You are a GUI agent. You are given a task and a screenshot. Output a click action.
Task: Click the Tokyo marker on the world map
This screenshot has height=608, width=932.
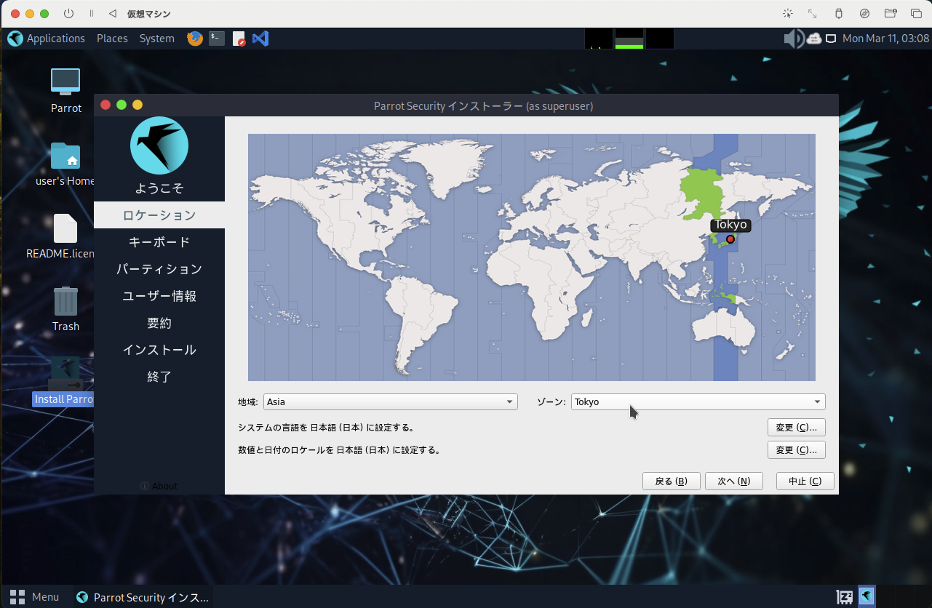point(730,239)
